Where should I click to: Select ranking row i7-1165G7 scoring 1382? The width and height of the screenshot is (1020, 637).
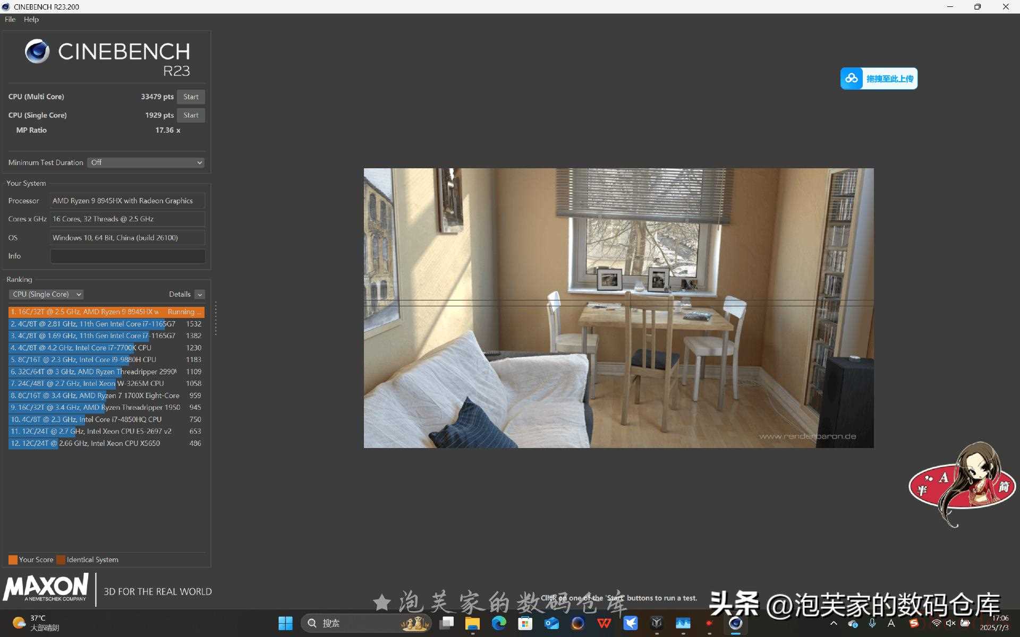106,335
